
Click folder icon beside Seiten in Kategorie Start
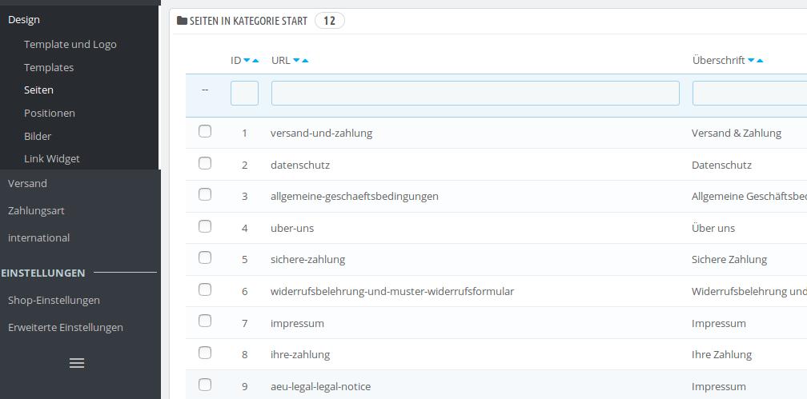pos(182,21)
